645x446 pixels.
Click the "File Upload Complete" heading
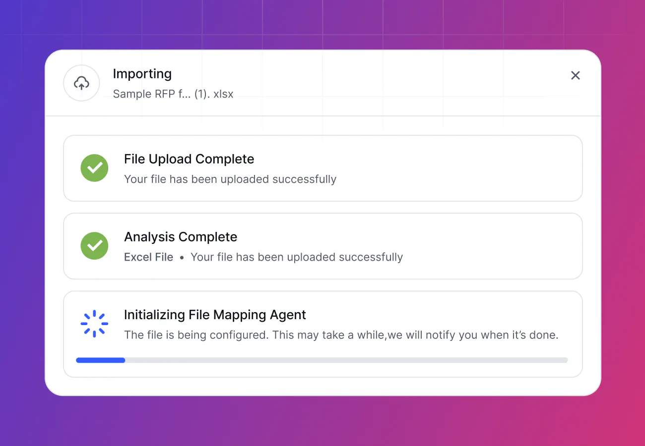[x=189, y=159]
